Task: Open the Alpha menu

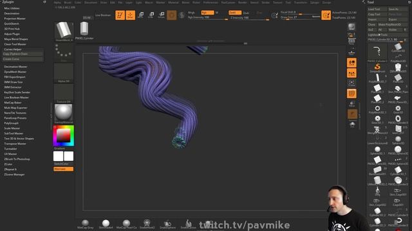Action: tap(57, 3)
